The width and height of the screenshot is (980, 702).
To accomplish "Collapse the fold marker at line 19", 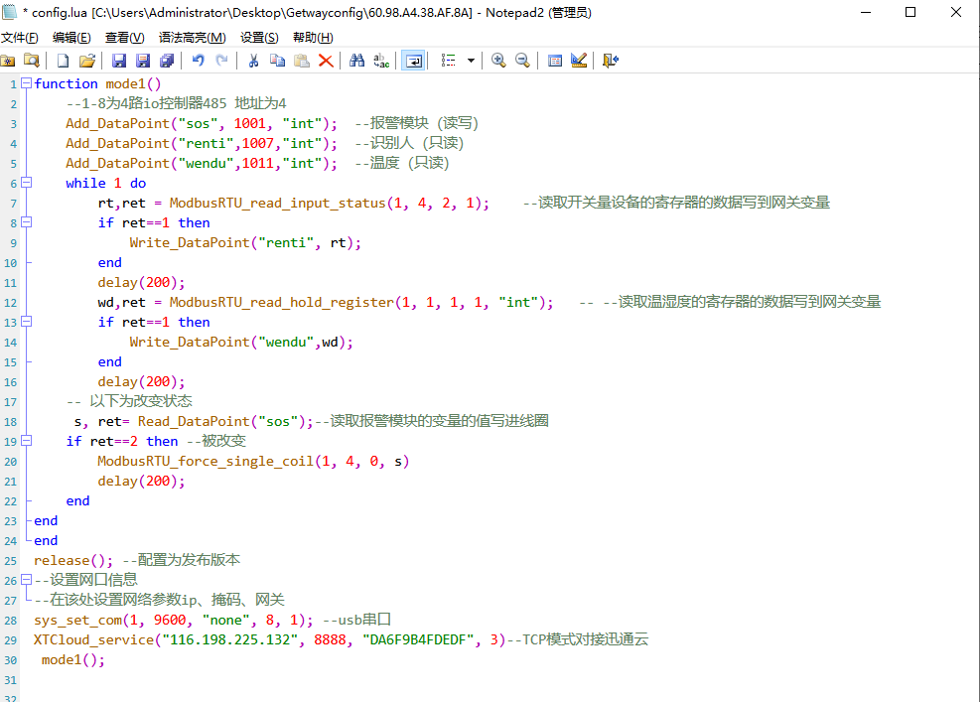I will tap(26, 442).
